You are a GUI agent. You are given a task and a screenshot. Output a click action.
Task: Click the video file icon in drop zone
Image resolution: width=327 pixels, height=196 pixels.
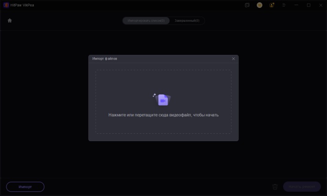162,100
